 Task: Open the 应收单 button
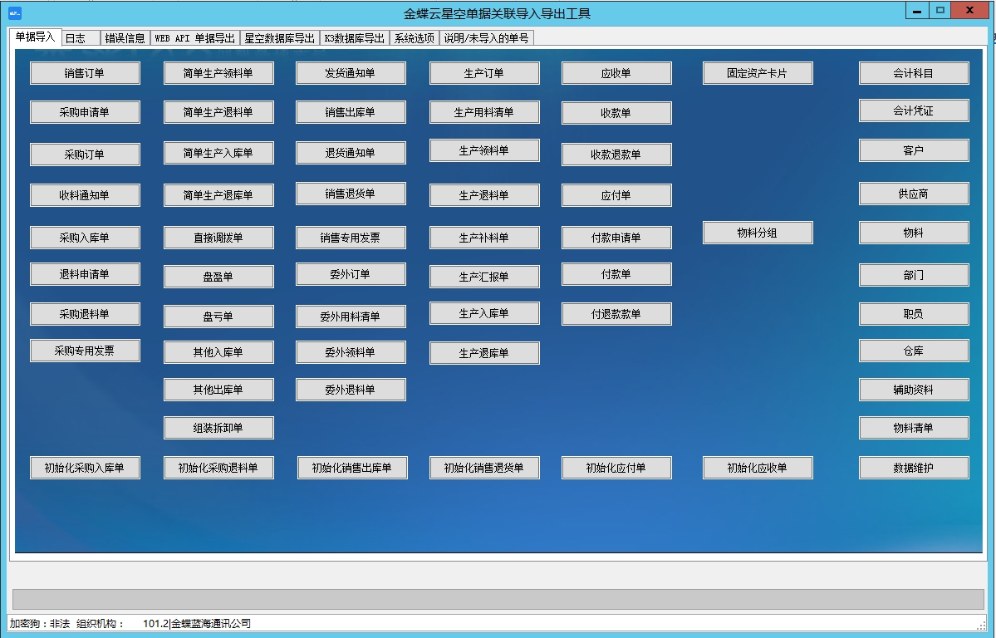click(x=616, y=73)
